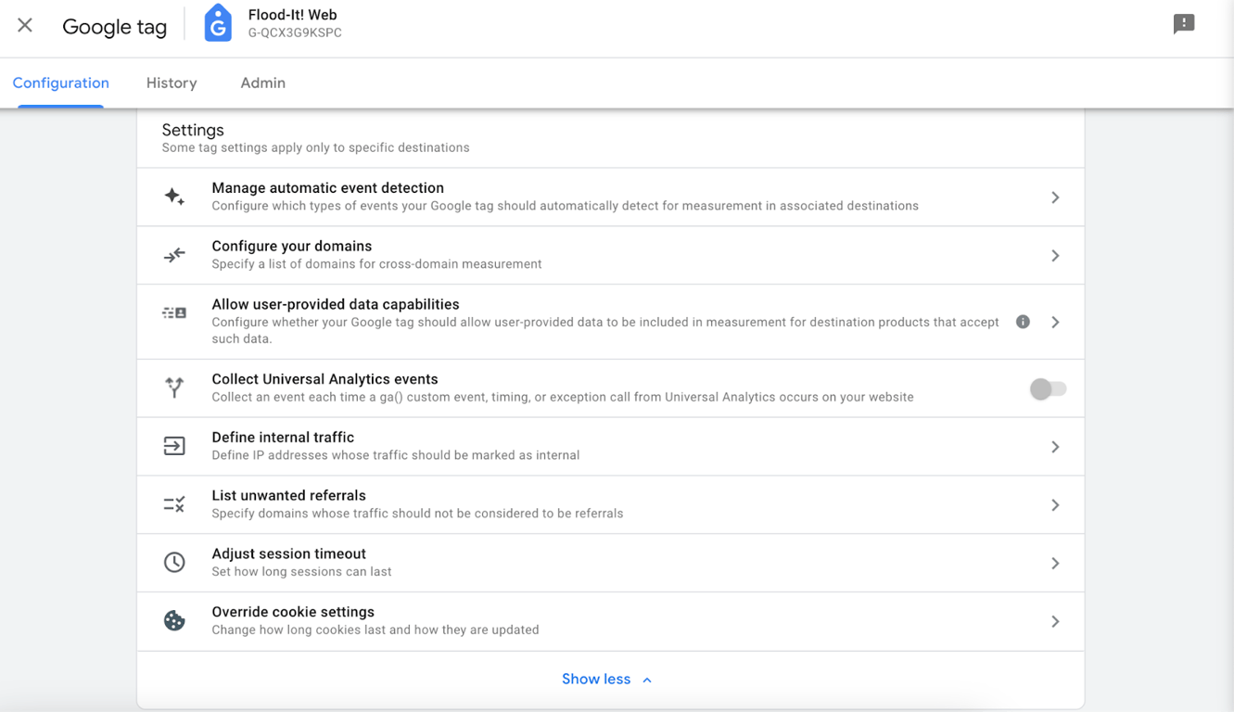
Task: Expand Manage automatic event detection chevron
Action: coord(1055,197)
